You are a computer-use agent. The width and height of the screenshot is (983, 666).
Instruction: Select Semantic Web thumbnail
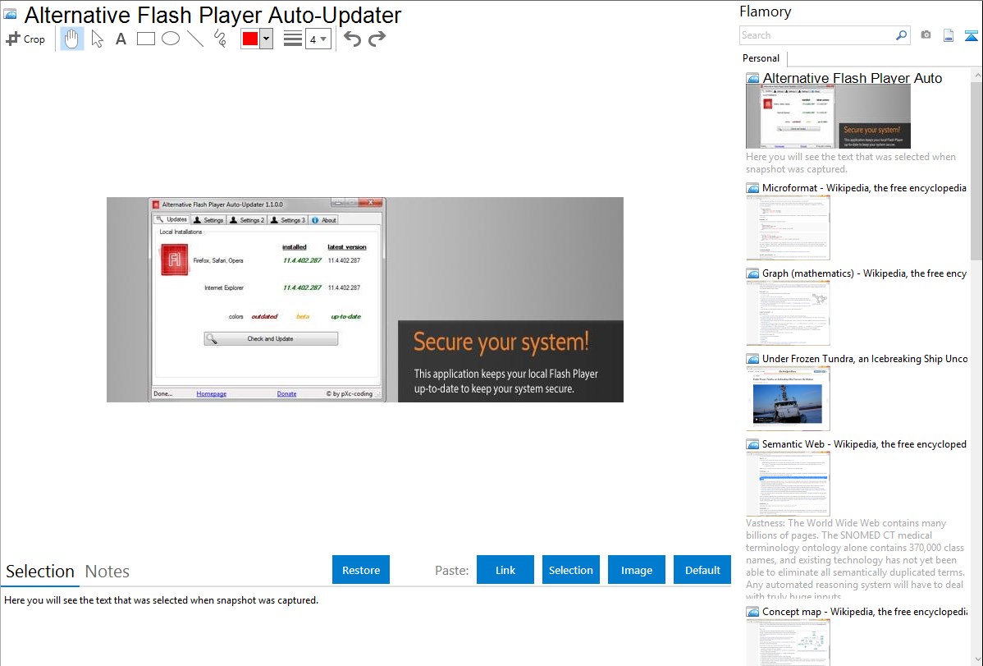coord(788,484)
